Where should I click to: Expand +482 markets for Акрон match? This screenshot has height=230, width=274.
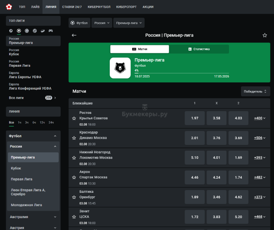coord(260,177)
